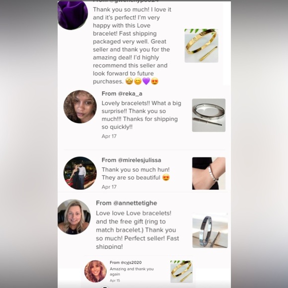Open the purple profile avatar at top
288x288 pixels.
coord(72,15)
